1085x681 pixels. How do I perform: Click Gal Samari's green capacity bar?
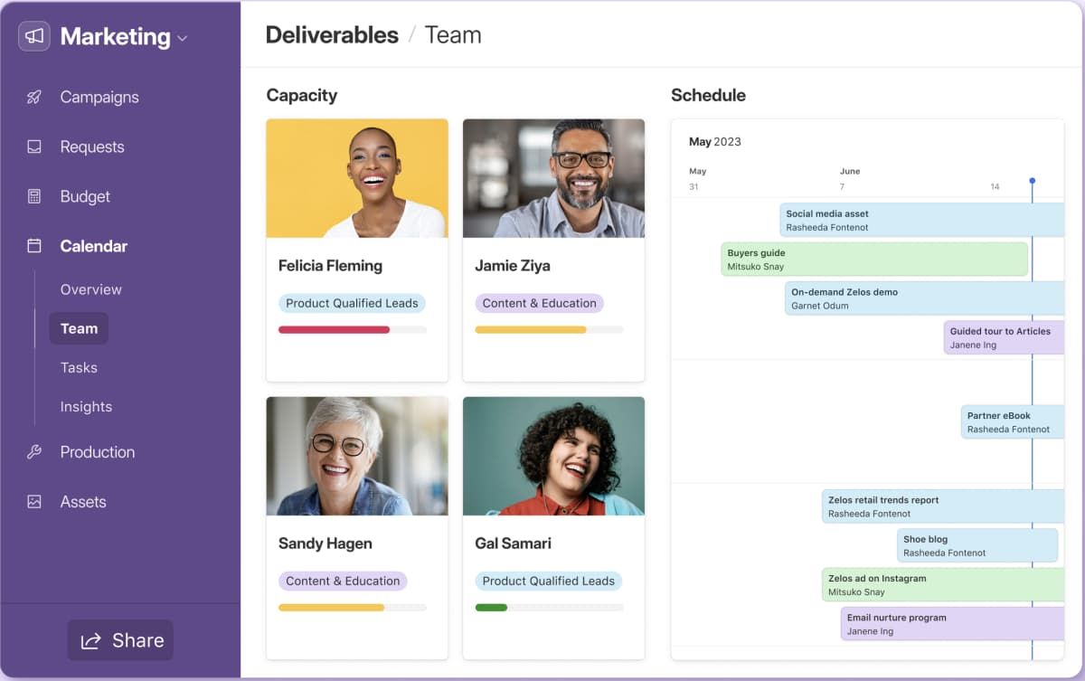[491, 608]
